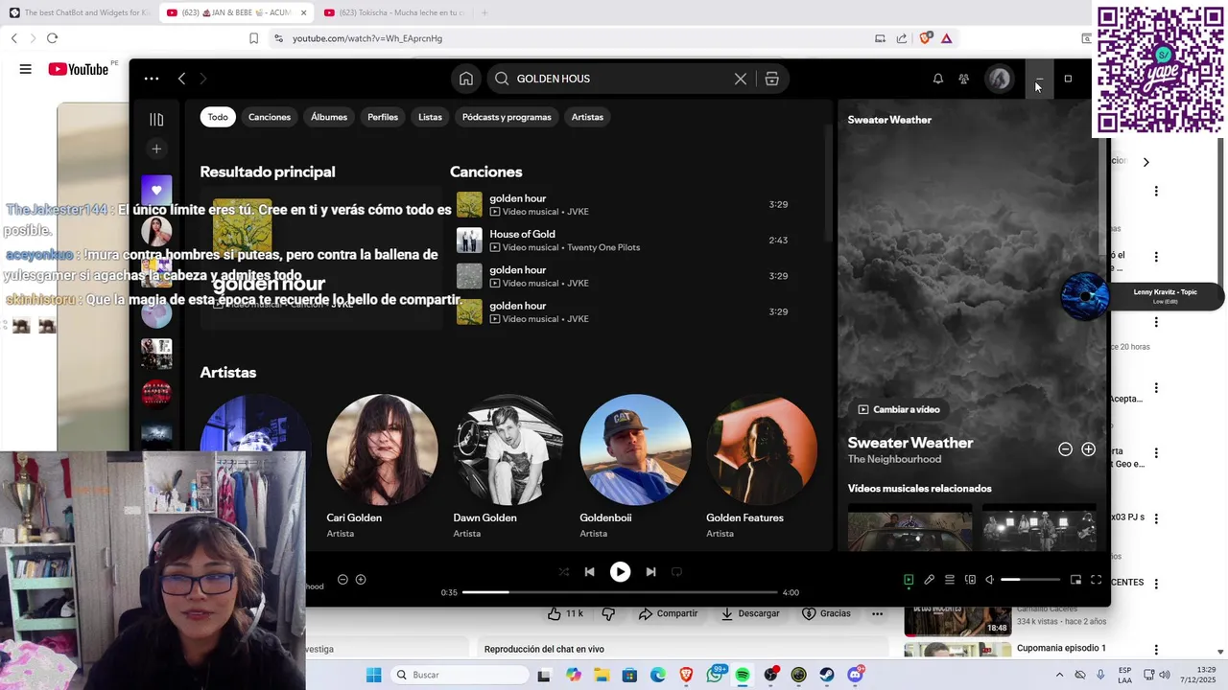Switch to Tokischa browser tab
The height and width of the screenshot is (690, 1228).
(x=395, y=12)
